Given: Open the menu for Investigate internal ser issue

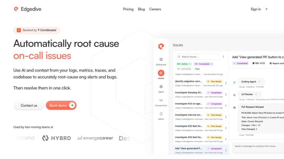Looking at the screenshot, I should [226, 117].
